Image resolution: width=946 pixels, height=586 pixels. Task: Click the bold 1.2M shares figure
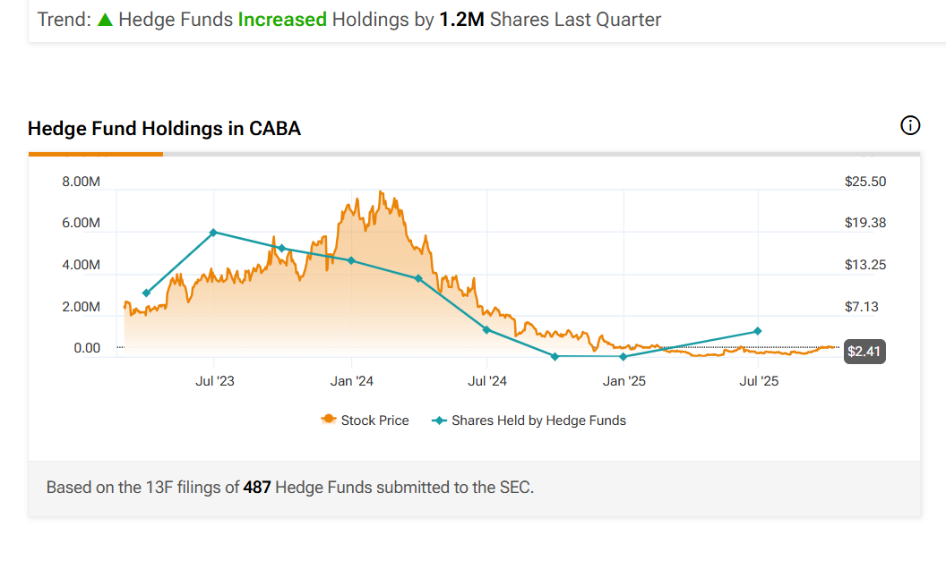pos(461,20)
